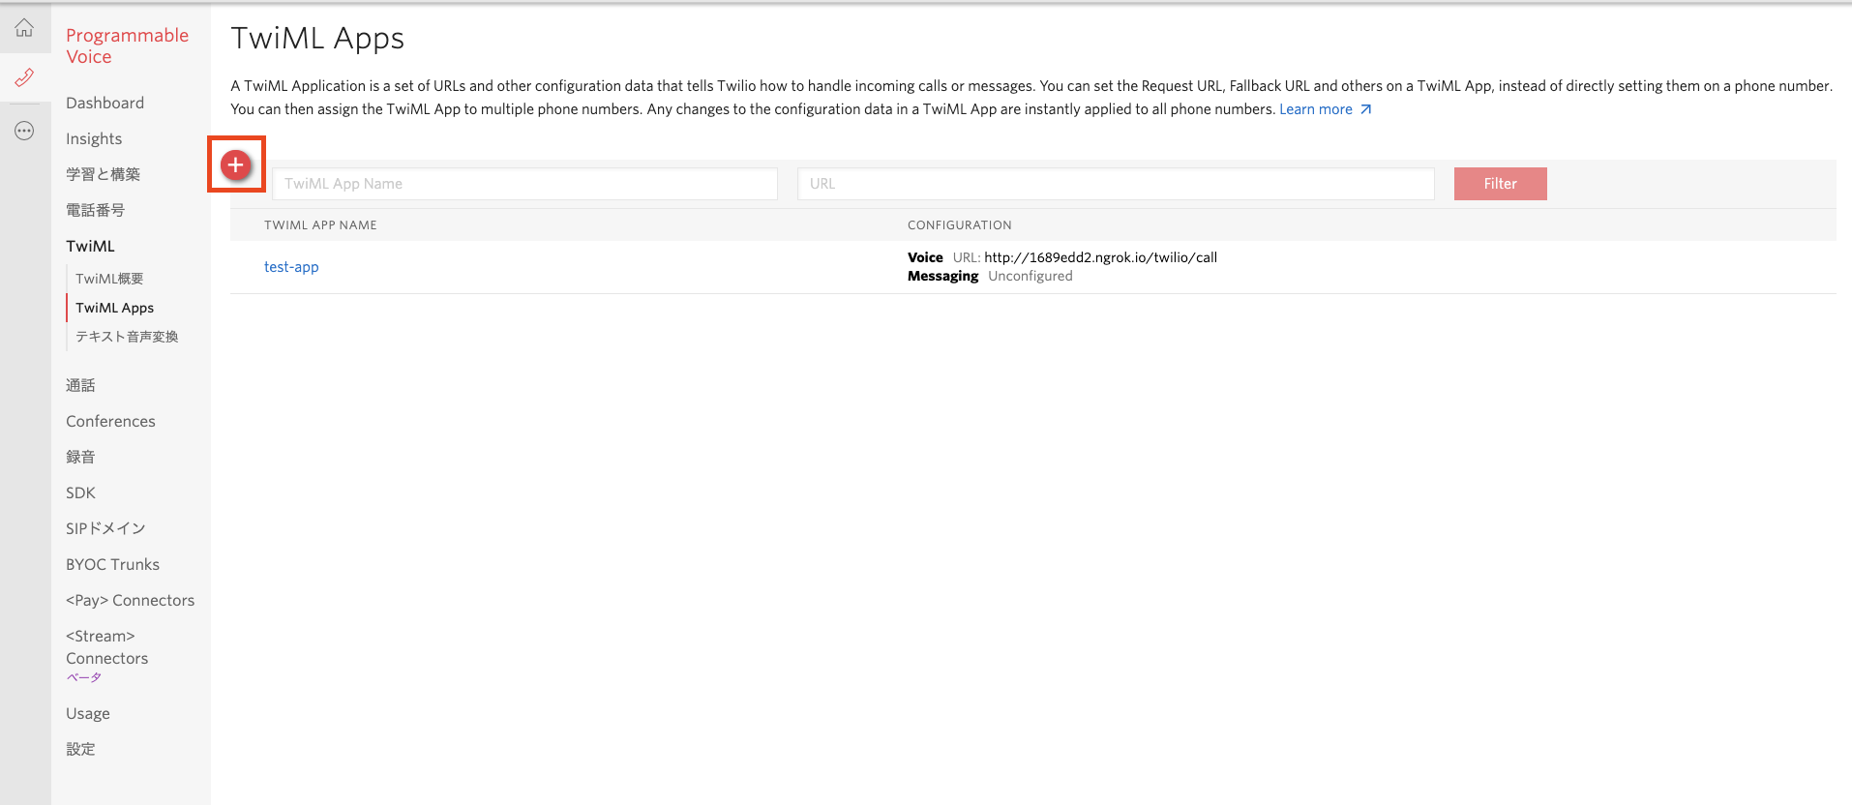Open <Stream> Connectors sidebar item
This screenshot has width=1852, height=805.
106,647
